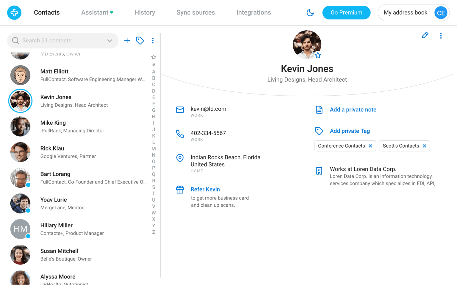Open the tag filter icon beside the plus

[x=140, y=40]
